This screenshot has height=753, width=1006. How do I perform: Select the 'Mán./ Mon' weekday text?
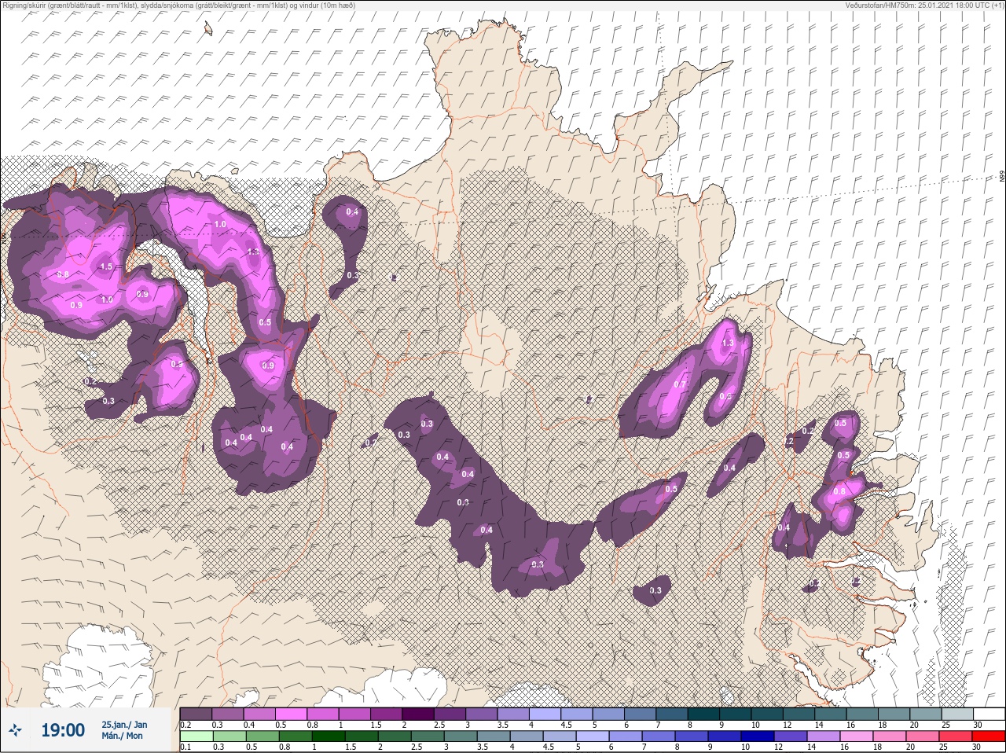point(123,736)
